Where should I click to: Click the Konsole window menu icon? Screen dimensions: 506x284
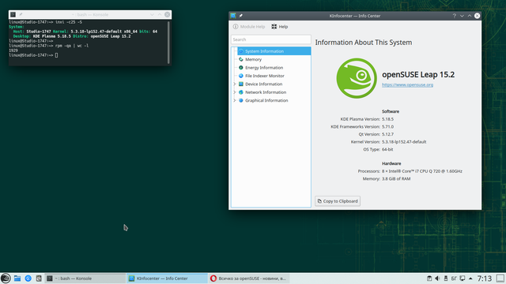[13, 14]
